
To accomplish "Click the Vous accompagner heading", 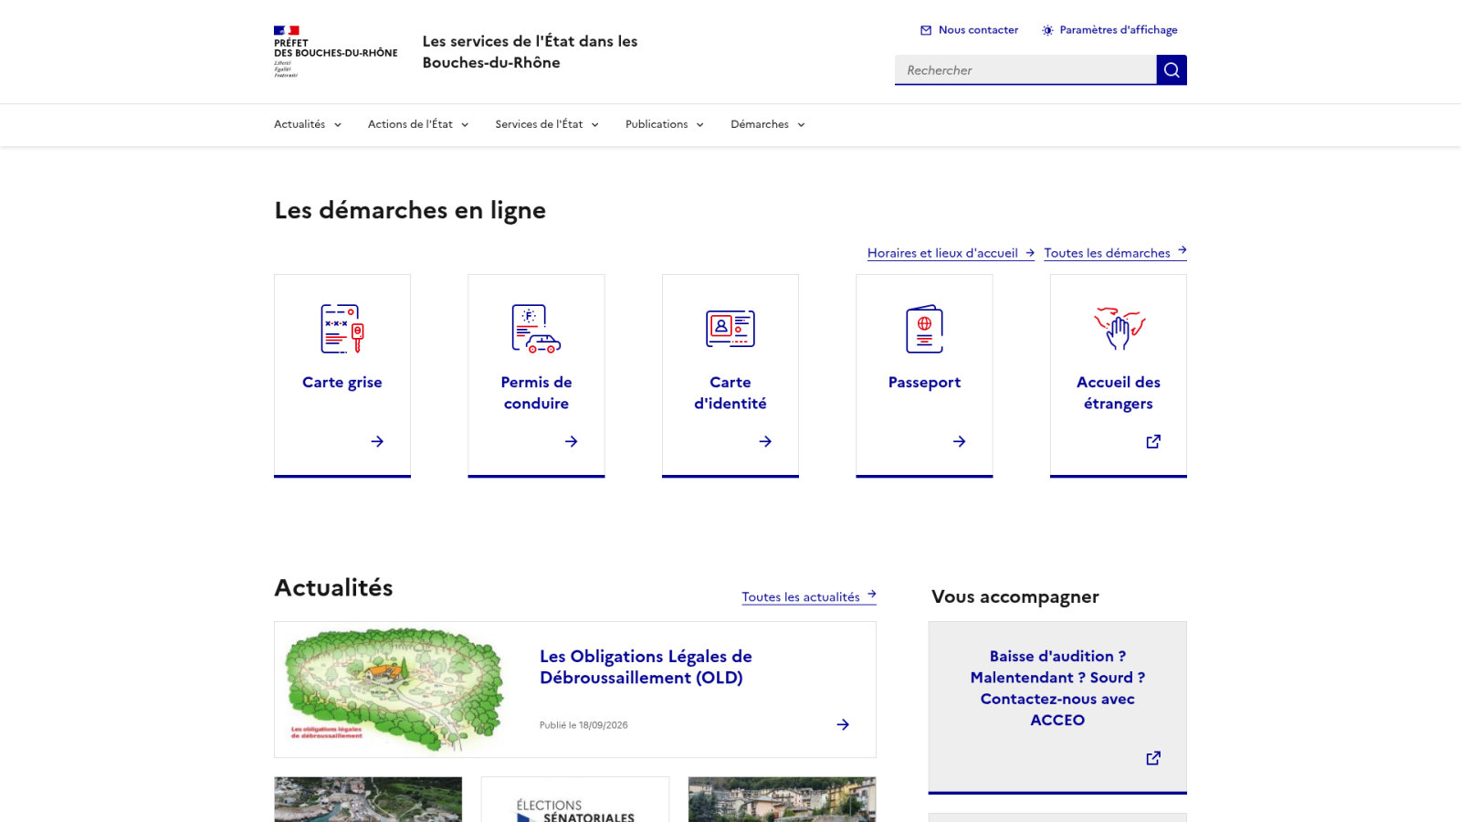I will (1015, 596).
